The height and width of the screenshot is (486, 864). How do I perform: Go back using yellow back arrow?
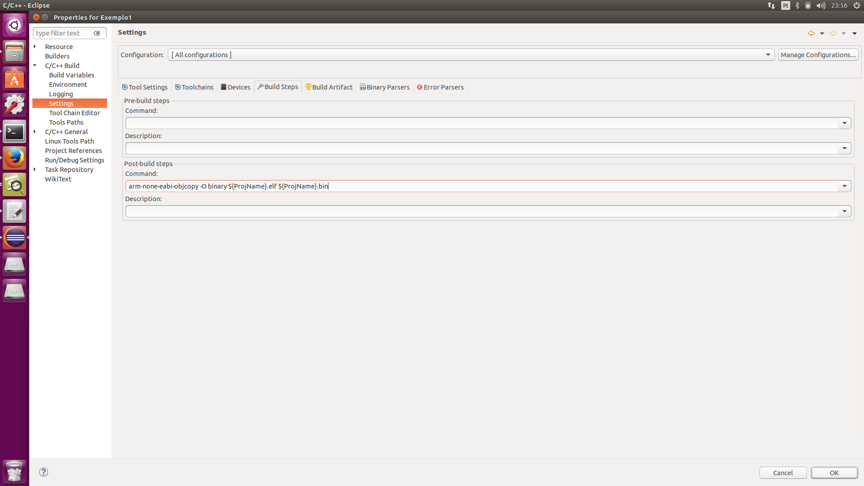click(811, 33)
